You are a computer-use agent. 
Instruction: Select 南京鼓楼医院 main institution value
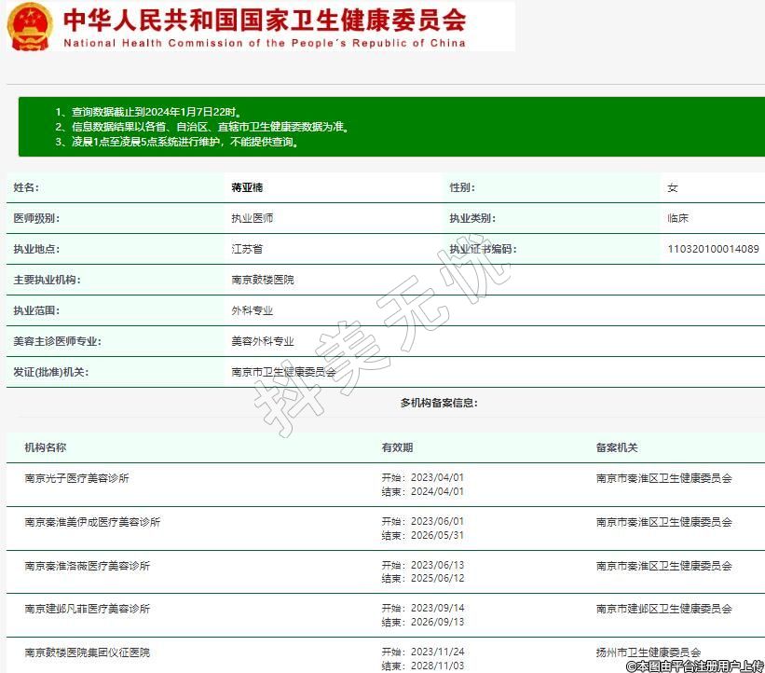263,280
